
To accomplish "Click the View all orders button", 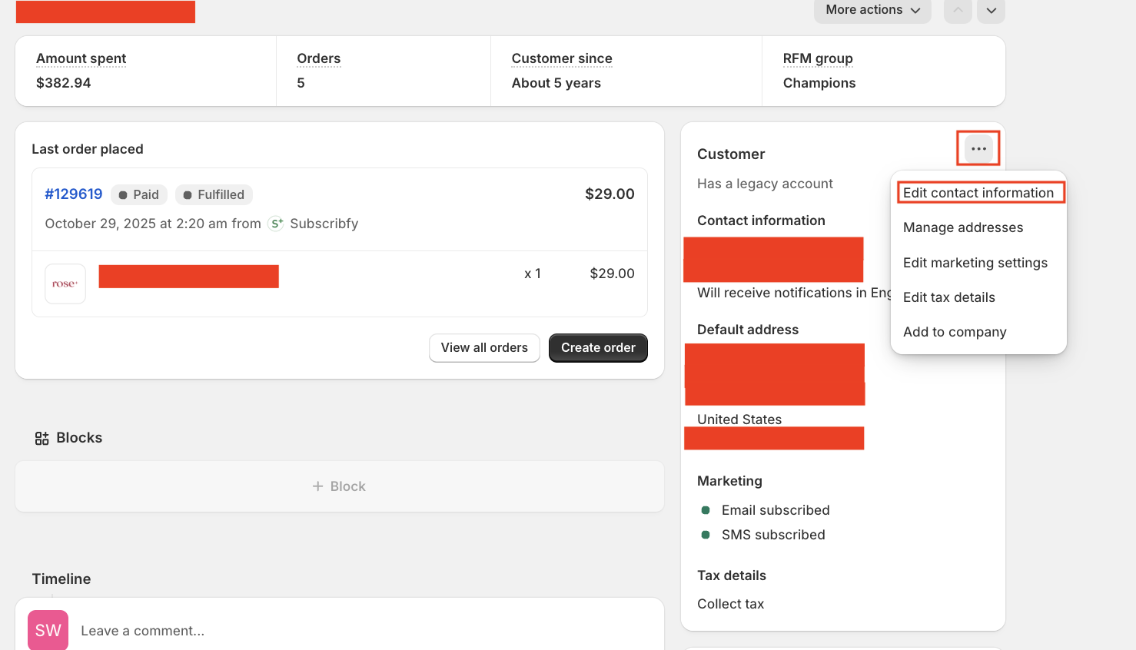I will (x=484, y=347).
